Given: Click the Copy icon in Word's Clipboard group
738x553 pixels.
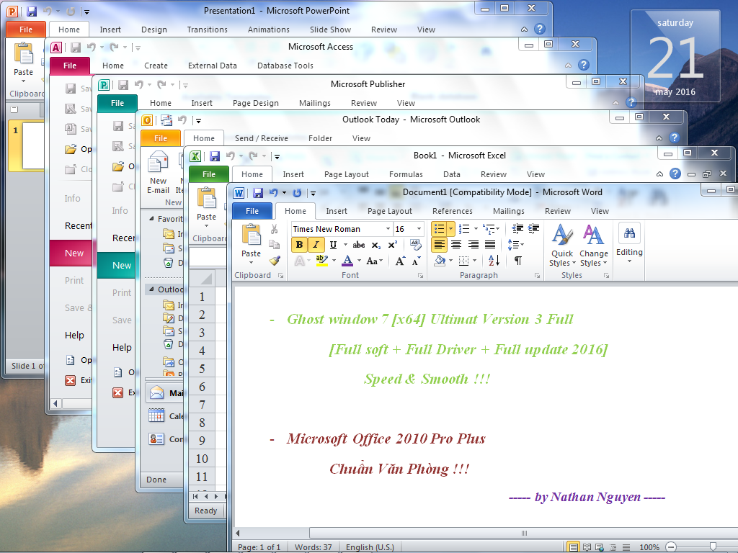Looking at the screenshot, I should pyautogui.click(x=274, y=245).
